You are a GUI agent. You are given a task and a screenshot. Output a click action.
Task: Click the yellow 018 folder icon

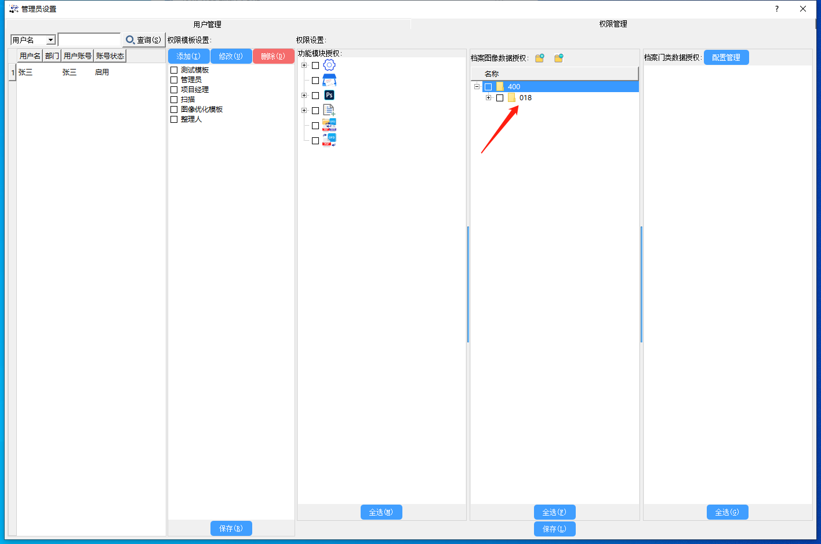511,98
